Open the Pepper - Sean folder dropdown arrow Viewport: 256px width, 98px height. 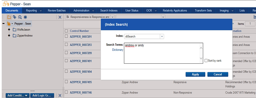12,24
